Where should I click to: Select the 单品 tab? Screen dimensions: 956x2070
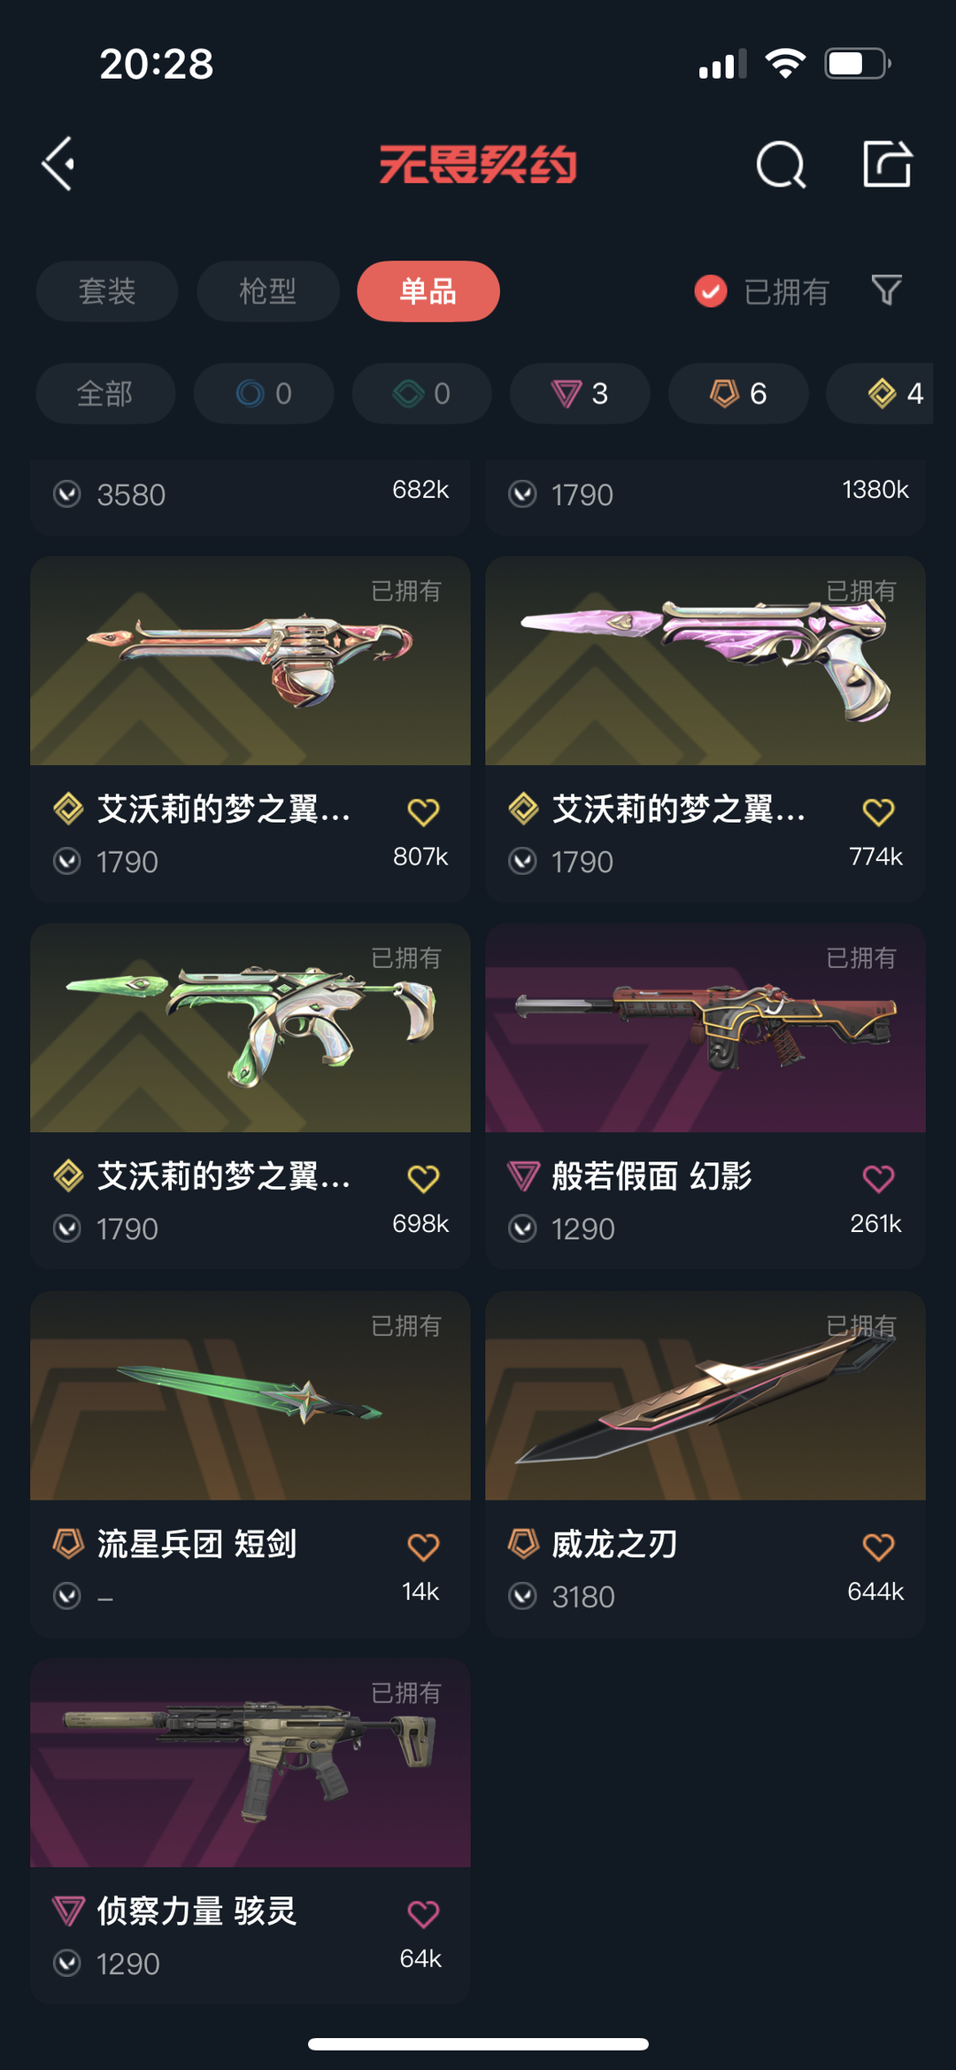click(428, 291)
